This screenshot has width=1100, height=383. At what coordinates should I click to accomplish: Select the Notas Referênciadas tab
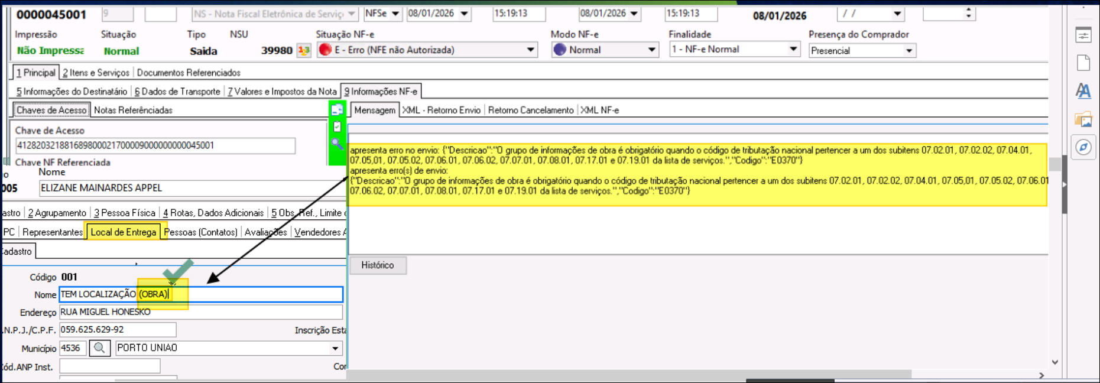(x=133, y=110)
